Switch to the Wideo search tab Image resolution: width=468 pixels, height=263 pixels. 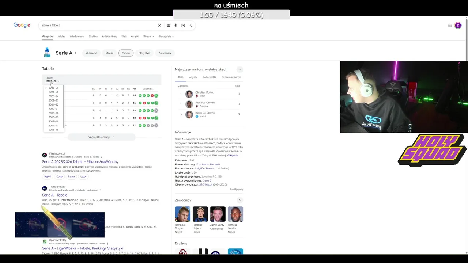(x=61, y=37)
